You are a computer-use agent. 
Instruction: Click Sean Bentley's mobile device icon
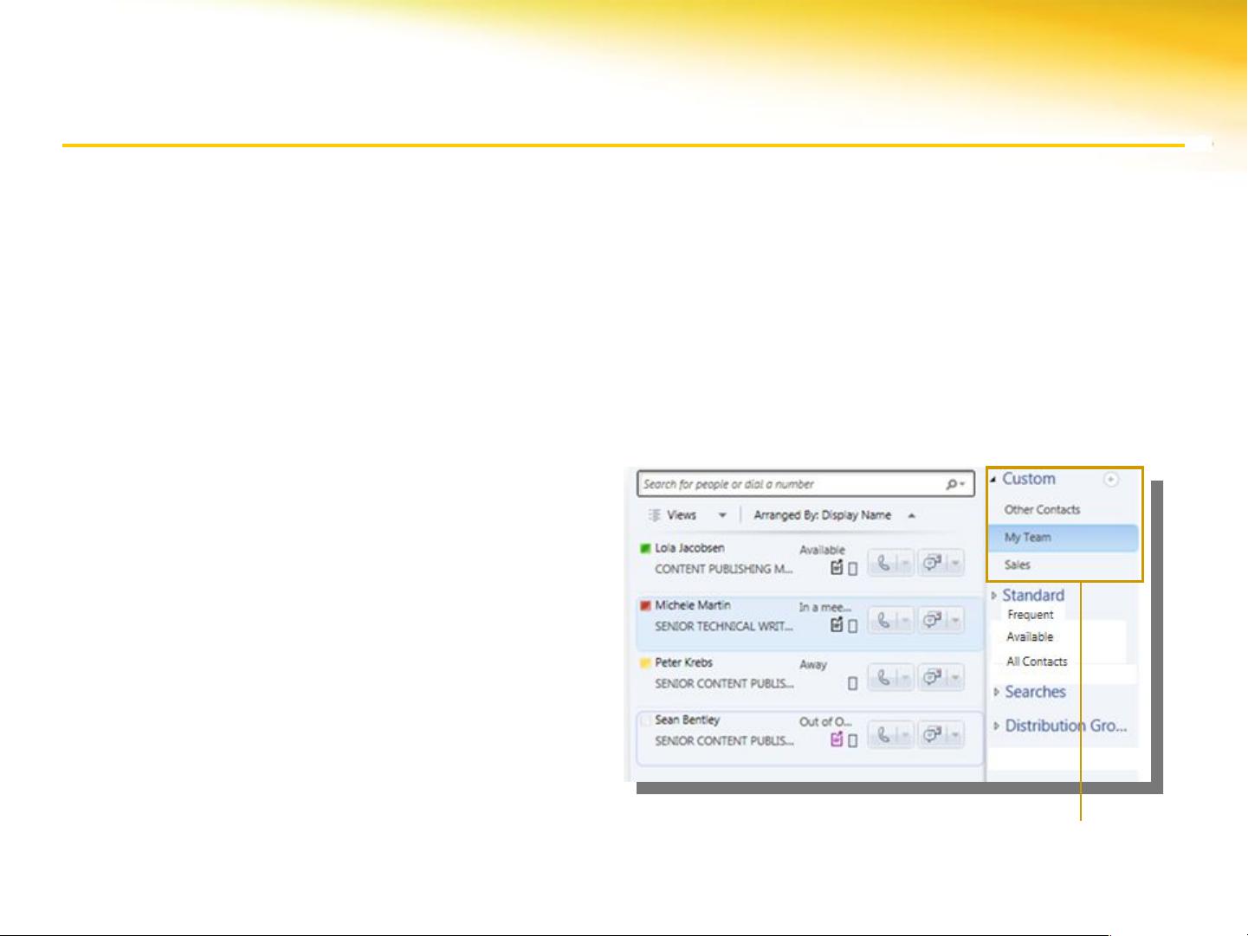point(853,740)
